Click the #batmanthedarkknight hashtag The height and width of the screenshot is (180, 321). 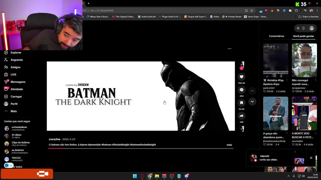143,144
